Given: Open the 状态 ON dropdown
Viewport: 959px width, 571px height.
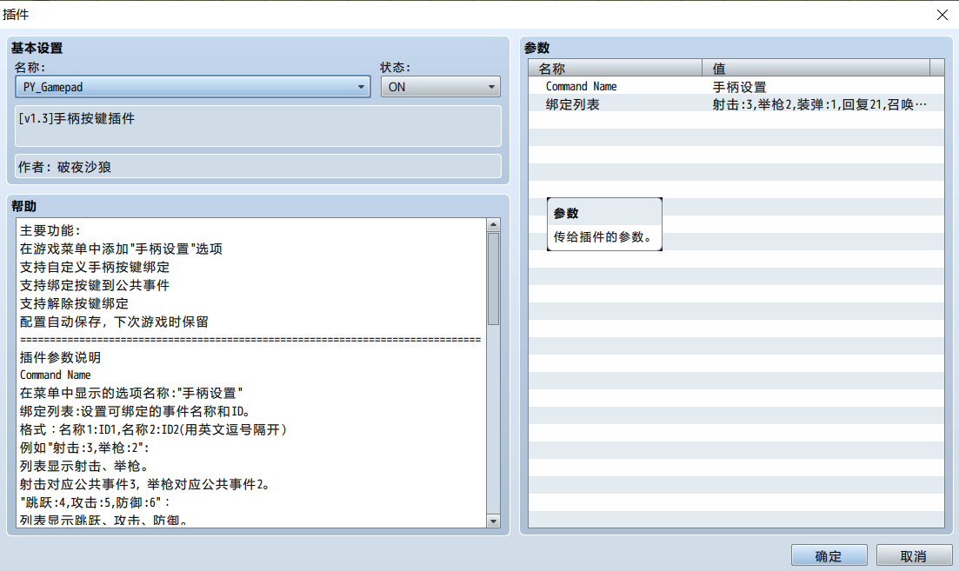Looking at the screenshot, I should point(440,87).
